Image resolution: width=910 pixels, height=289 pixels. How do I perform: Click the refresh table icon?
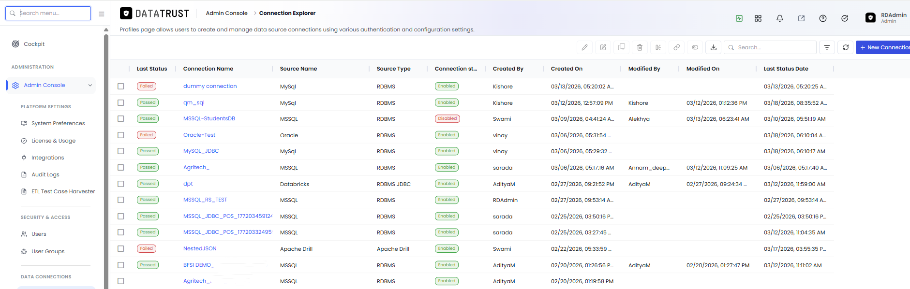click(845, 47)
